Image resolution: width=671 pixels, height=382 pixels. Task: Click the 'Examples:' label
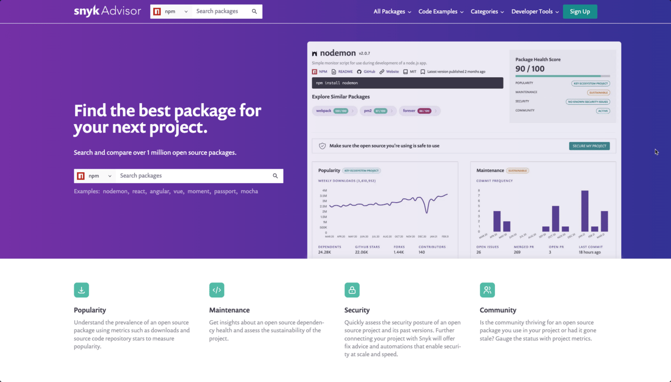click(x=87, y=192)
